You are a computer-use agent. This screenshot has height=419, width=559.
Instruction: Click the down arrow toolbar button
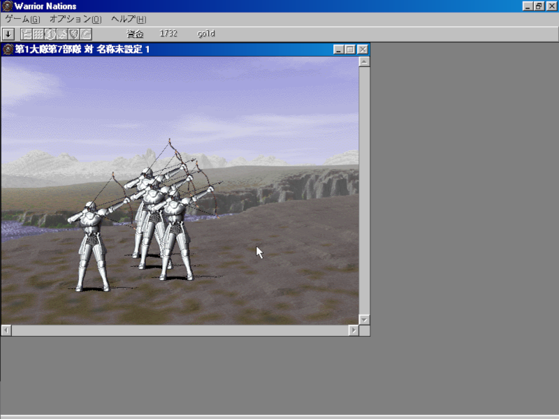[x=8, y=34]
